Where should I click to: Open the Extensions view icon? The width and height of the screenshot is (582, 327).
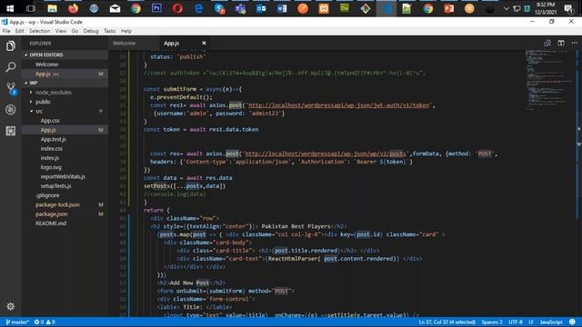point(10,131)
